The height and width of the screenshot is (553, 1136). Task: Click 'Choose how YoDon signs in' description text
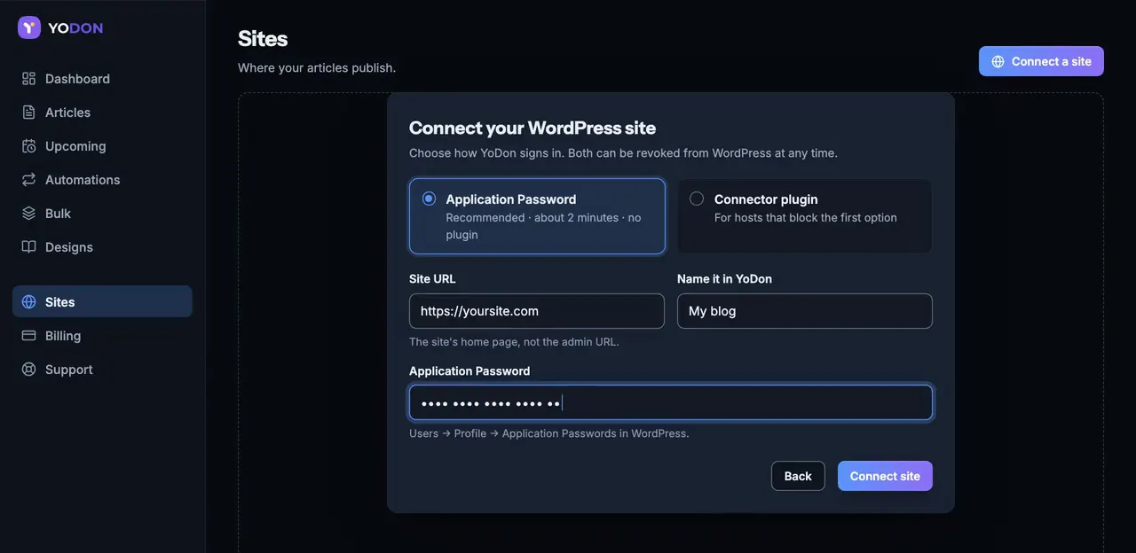623,152
